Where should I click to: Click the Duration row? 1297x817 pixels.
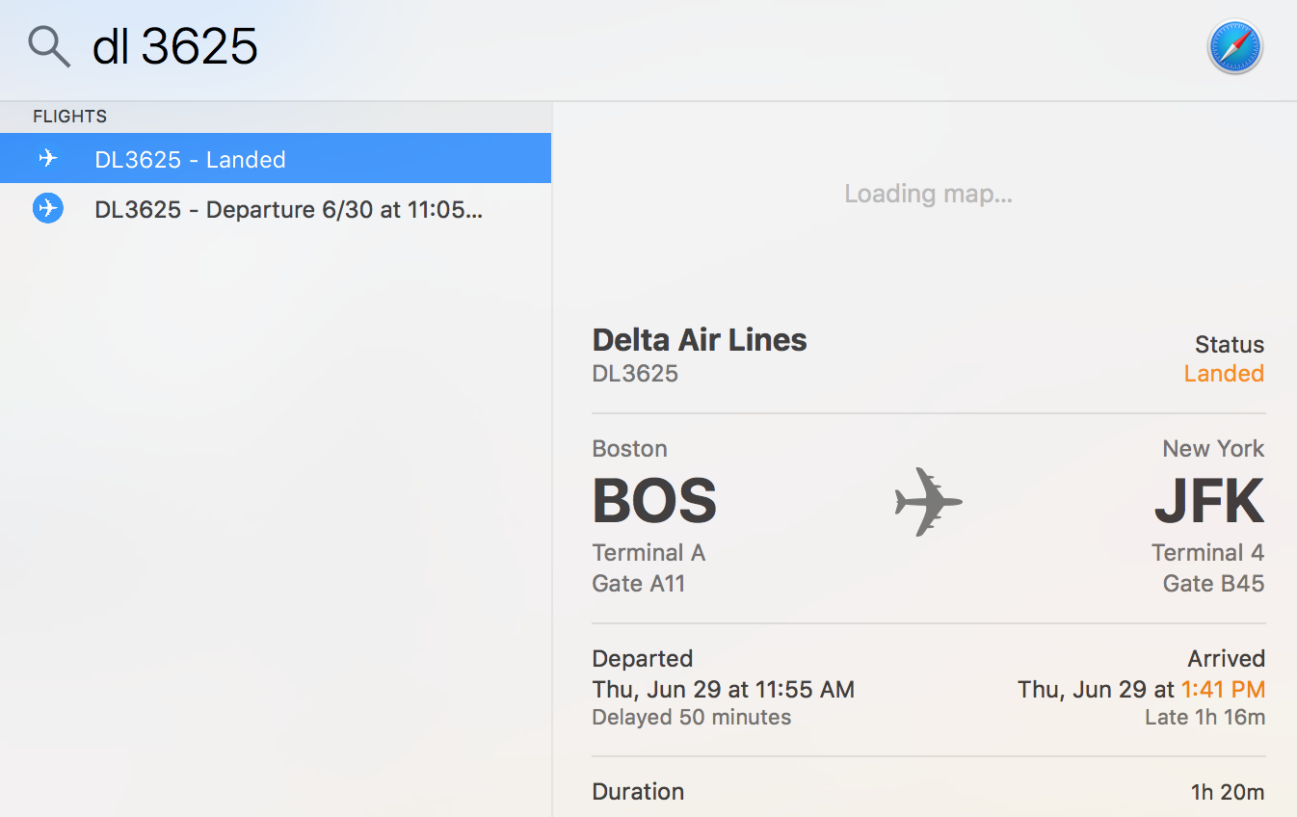pos(928,792)
